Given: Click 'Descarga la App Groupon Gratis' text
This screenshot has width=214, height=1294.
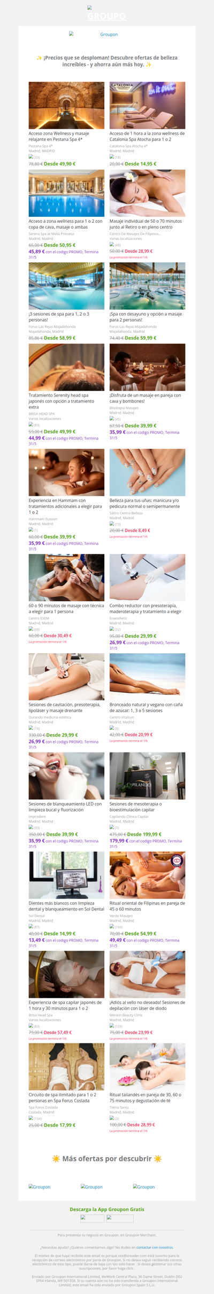Looking at the screenshot, I should [x=107, y=1209].
